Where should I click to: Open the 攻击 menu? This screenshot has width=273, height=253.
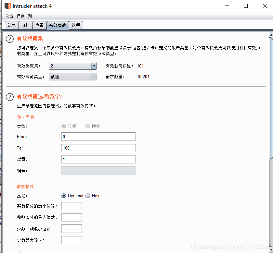(9, 16)
